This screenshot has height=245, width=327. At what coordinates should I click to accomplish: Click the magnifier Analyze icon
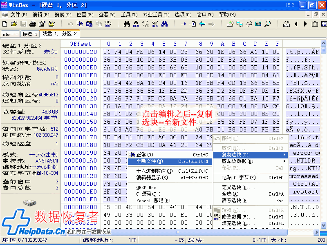coord(268,24)
